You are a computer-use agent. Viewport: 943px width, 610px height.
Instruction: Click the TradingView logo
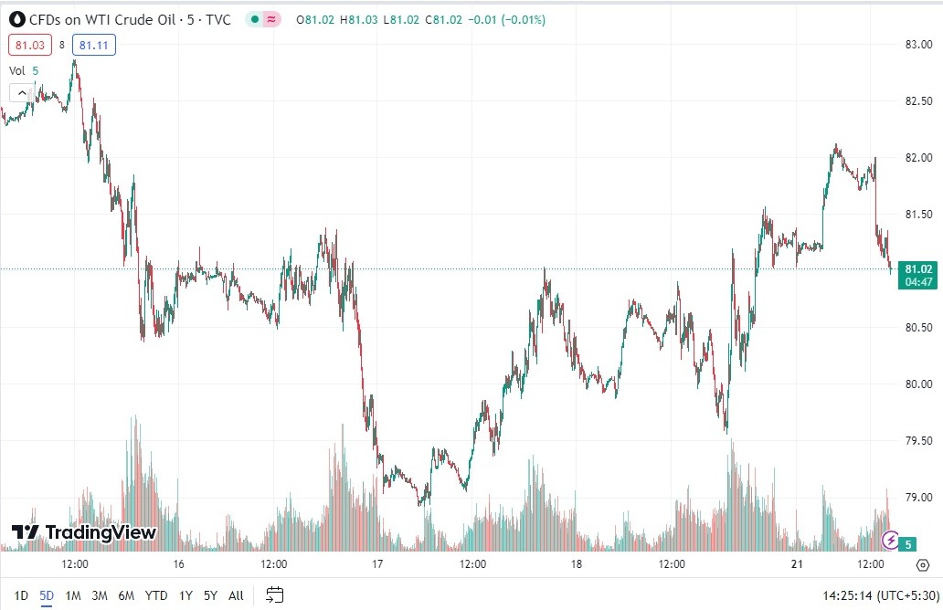pyautogui.click(x=84, y=532)
